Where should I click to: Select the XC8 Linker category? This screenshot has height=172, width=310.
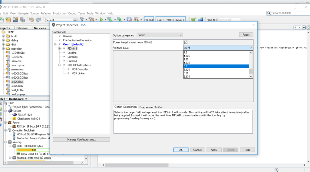pyautogui.click(x=78, y=73)
